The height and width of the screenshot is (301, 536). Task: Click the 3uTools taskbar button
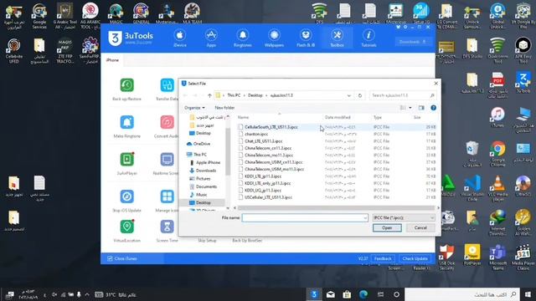[314, 294]
